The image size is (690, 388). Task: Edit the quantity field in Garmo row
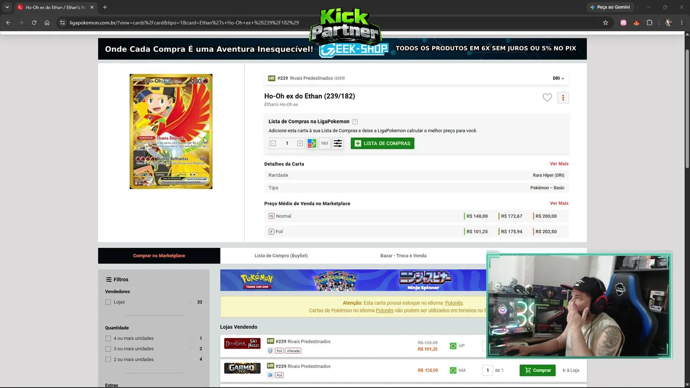pos(487,370)
